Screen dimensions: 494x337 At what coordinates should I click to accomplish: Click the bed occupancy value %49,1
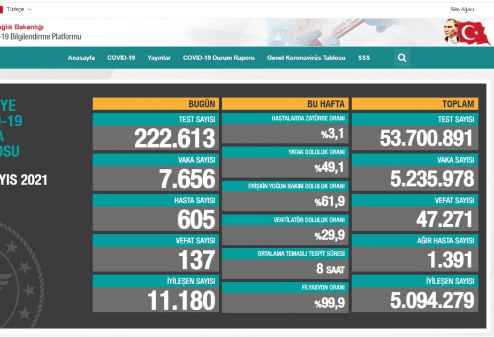pyautogui.click(x=329, y=167)
